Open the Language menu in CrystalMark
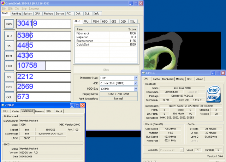 click(x=34, y=8)
